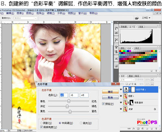Open the layer blend mode 正常 dropdown
The width and height of the screenshot is (162, 132).
coord(127,80)
